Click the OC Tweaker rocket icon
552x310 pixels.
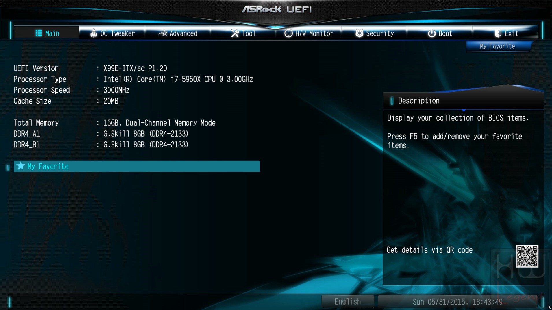pos(93,33)
